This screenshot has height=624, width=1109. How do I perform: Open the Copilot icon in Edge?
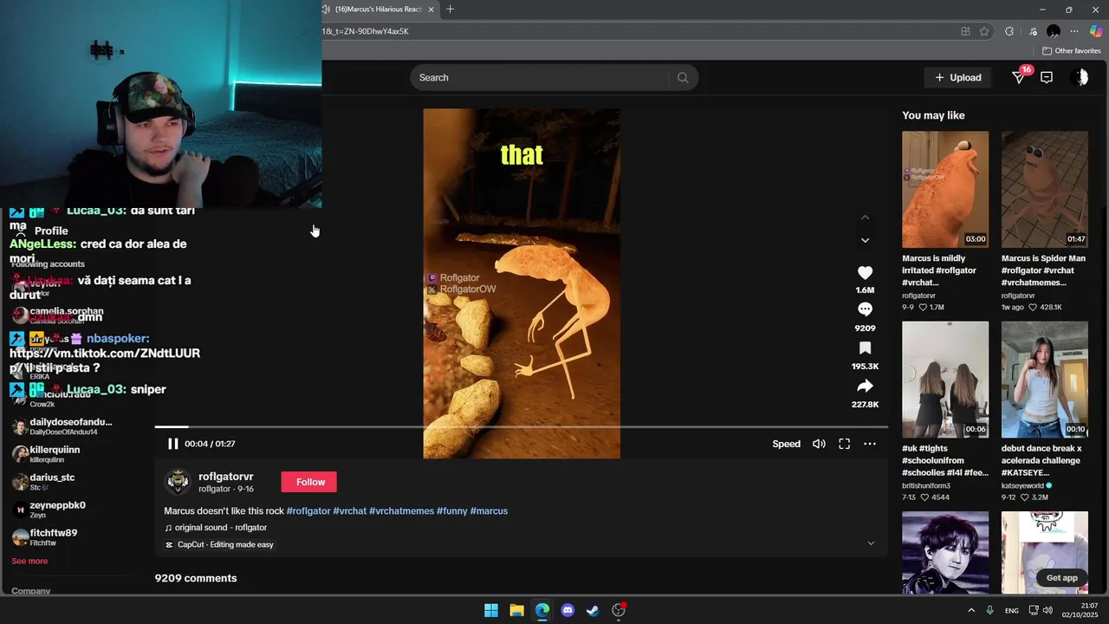(x=1096, y=31)
